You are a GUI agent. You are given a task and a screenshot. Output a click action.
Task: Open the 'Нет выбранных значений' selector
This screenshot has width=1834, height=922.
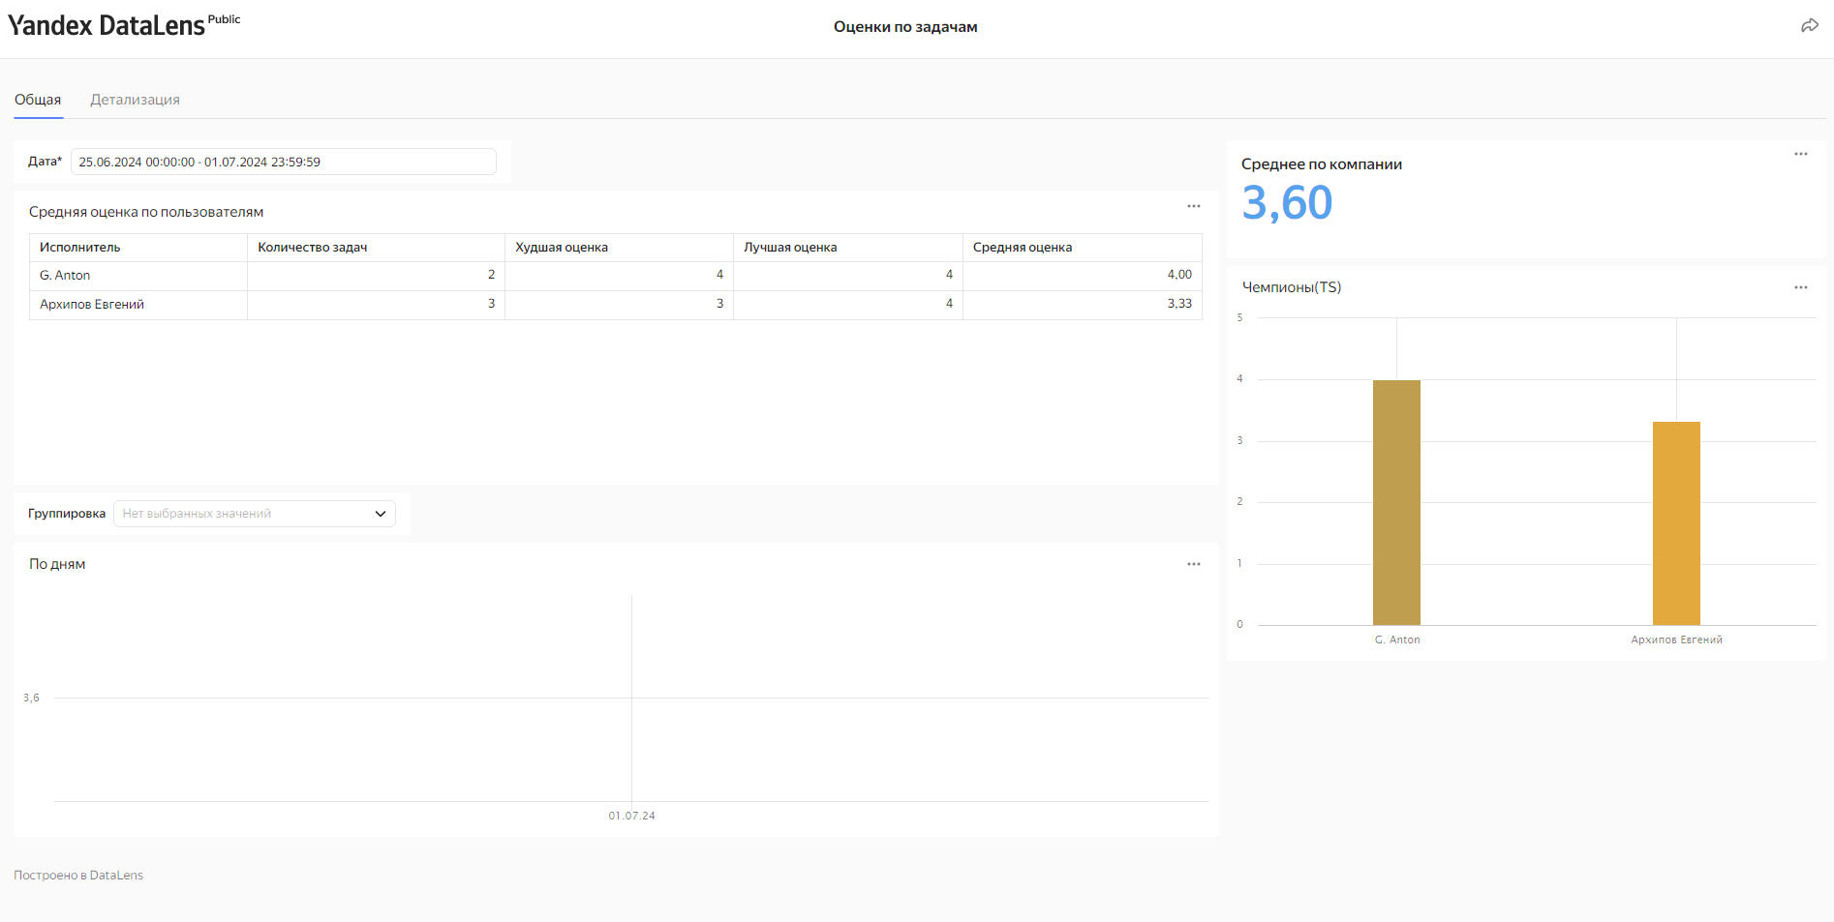(x=242, y=514)
